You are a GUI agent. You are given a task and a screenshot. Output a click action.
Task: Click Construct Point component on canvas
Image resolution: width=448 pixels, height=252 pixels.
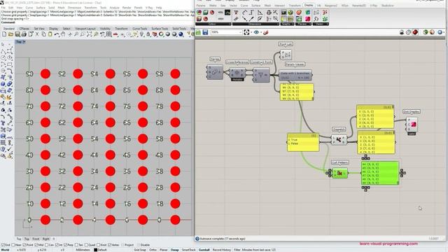(x=261, y=75)
